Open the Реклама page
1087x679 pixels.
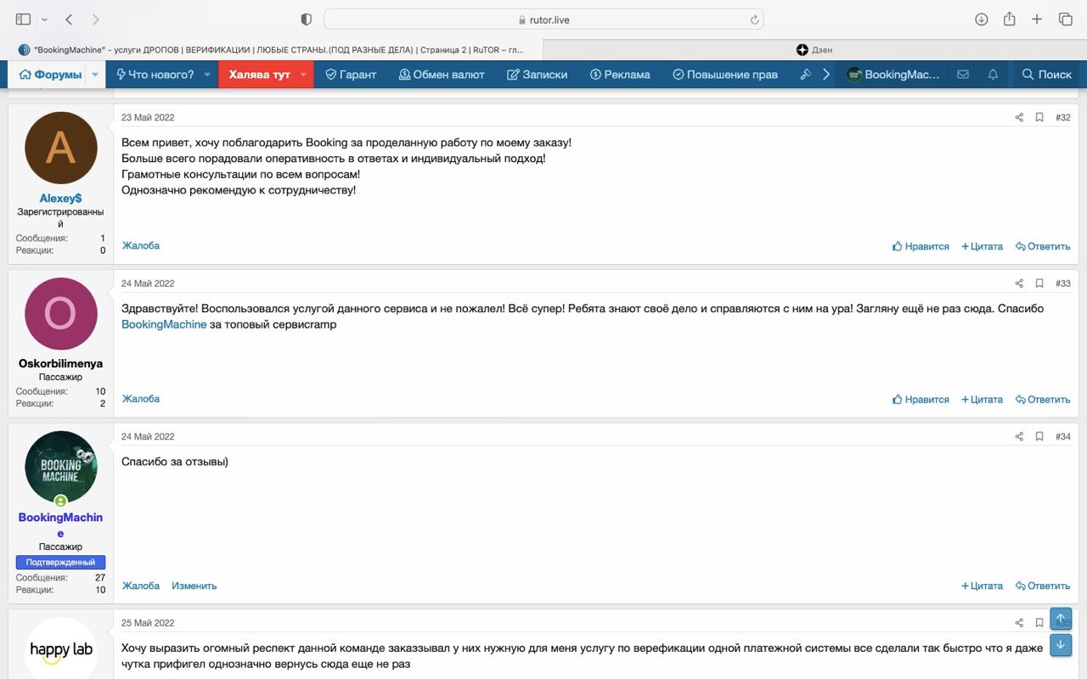pyautogui.click(x=620, y=75)
